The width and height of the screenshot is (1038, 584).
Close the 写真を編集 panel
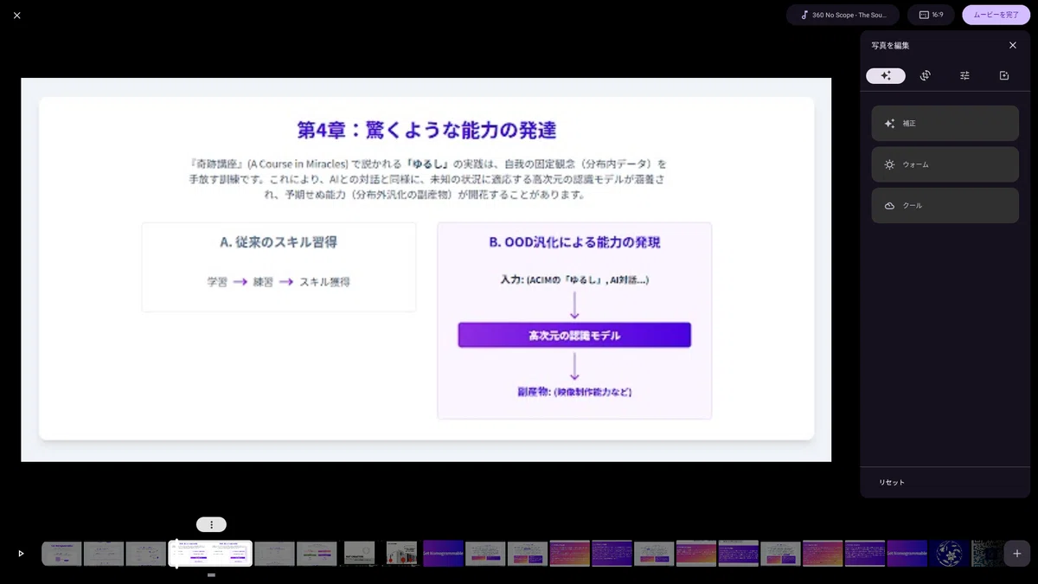coord(1013,45)
